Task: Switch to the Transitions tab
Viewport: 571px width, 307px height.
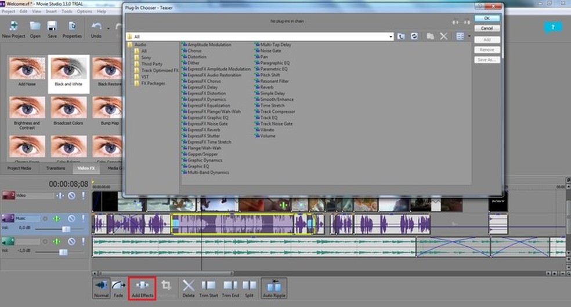Action: click(55, 168)
